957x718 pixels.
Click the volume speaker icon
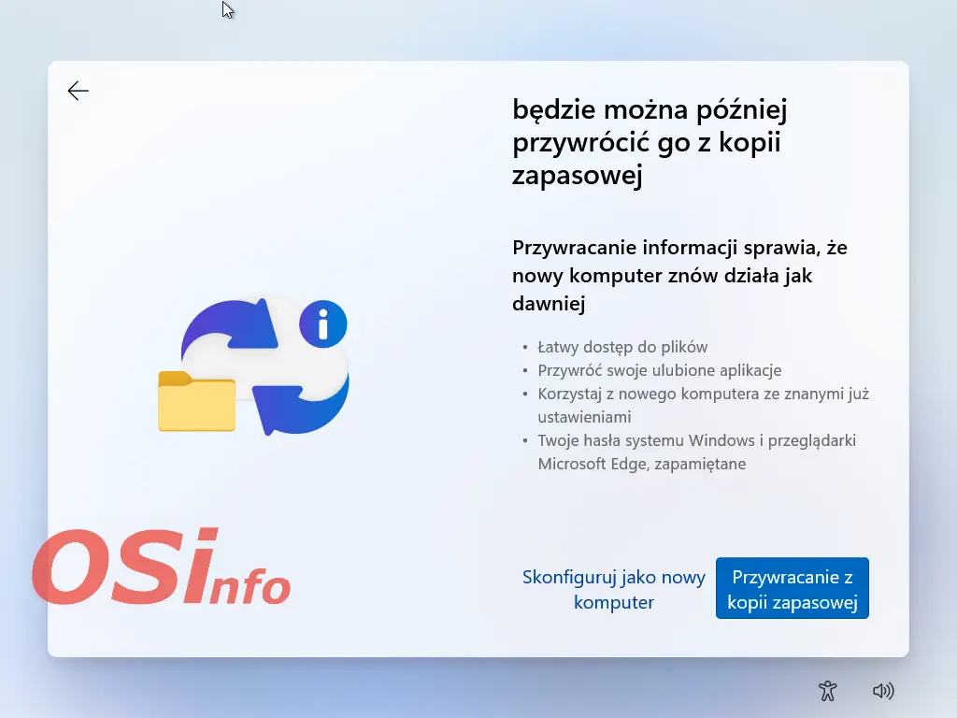[882, 691]
